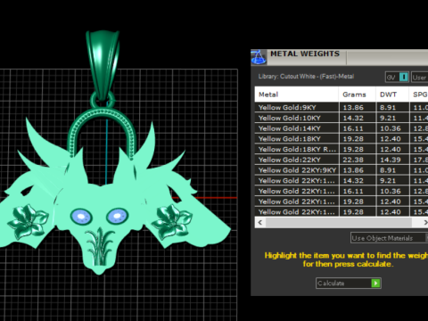Viewport: 428px width, 321px height.
Task: Select the Yellow Gold:18KY row
Action: click(342, 139)
